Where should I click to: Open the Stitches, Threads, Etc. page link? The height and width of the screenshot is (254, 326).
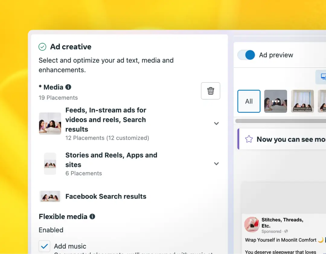click(282, 223)
